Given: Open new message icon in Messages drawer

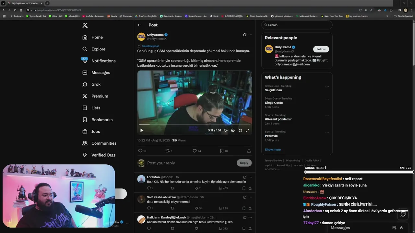Looking at the screenshot, I should pyautogui.click(x=394, y=228).
